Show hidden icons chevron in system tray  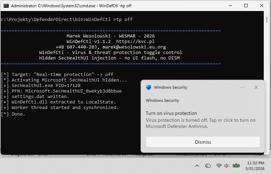[x=197, y=166]
